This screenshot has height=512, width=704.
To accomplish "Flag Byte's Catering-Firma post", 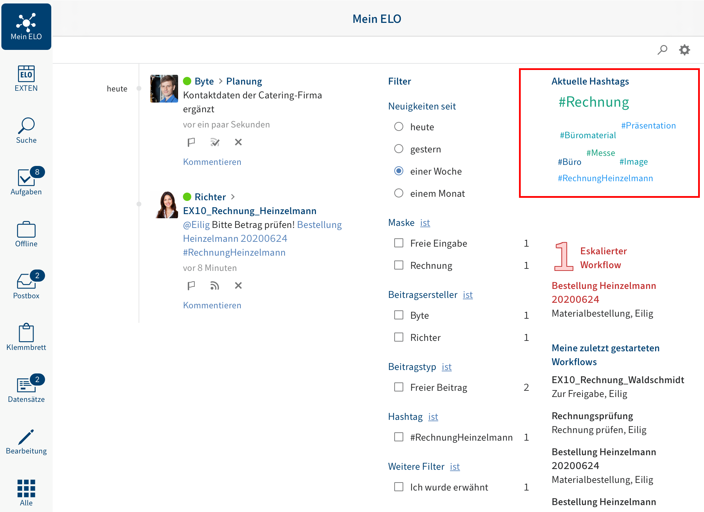I will pos(191,142).
